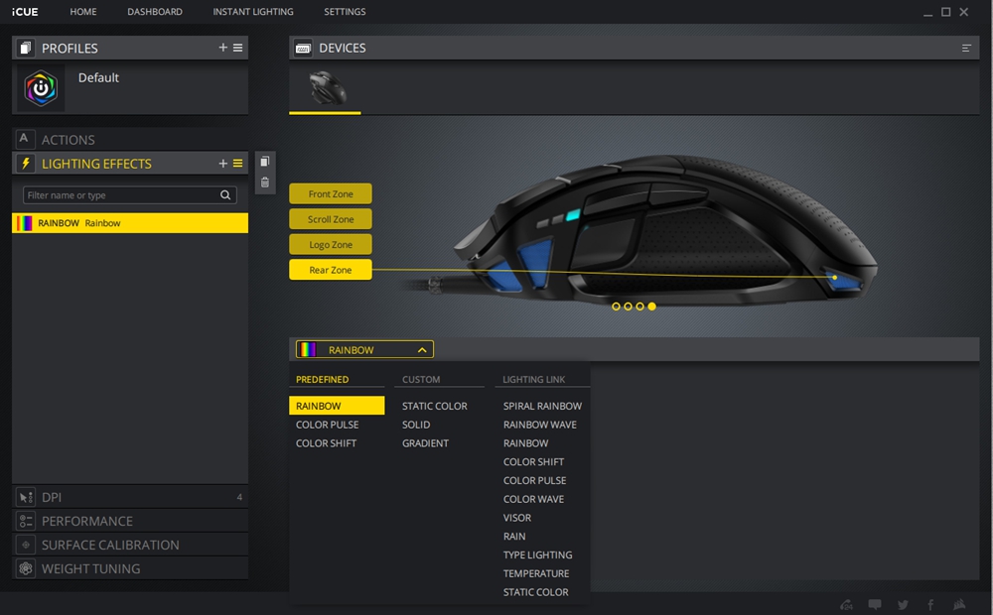The image size is (993, 615).
Task: Open the Profiles options menu icon
Action: coord(238,48)
